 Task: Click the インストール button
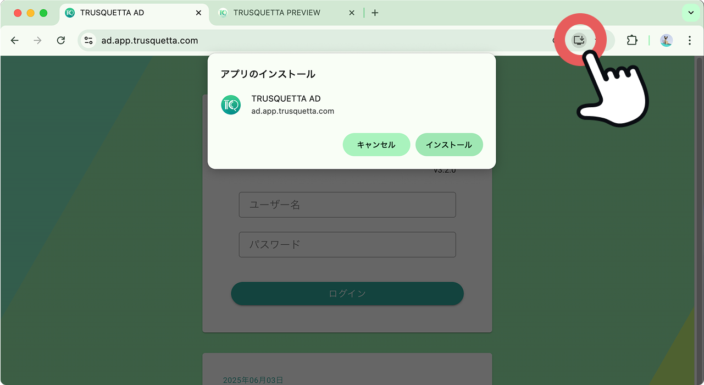tap(449, 145)
